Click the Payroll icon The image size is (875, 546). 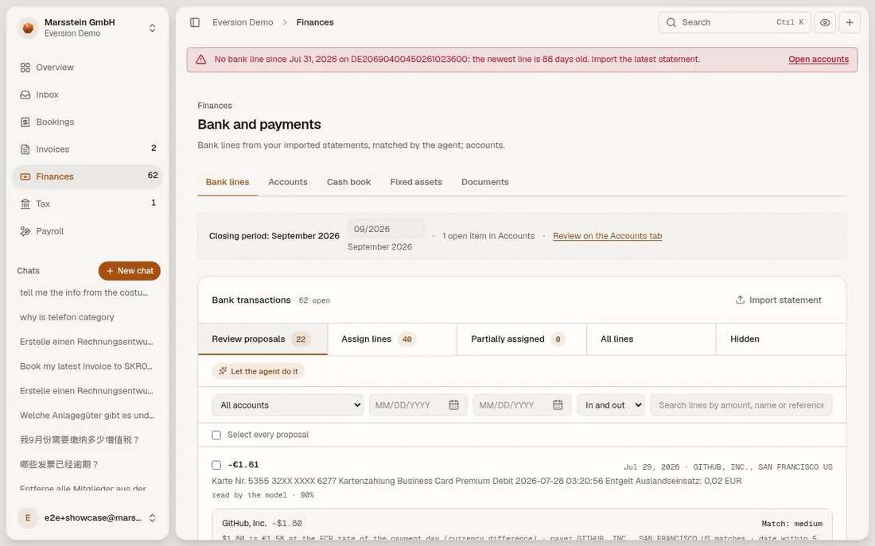[25, 231]
